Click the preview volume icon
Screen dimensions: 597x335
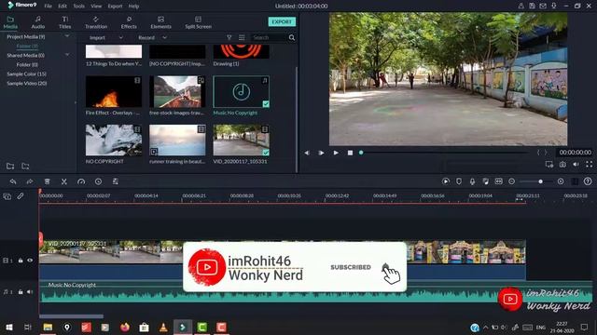coord(576,165)
